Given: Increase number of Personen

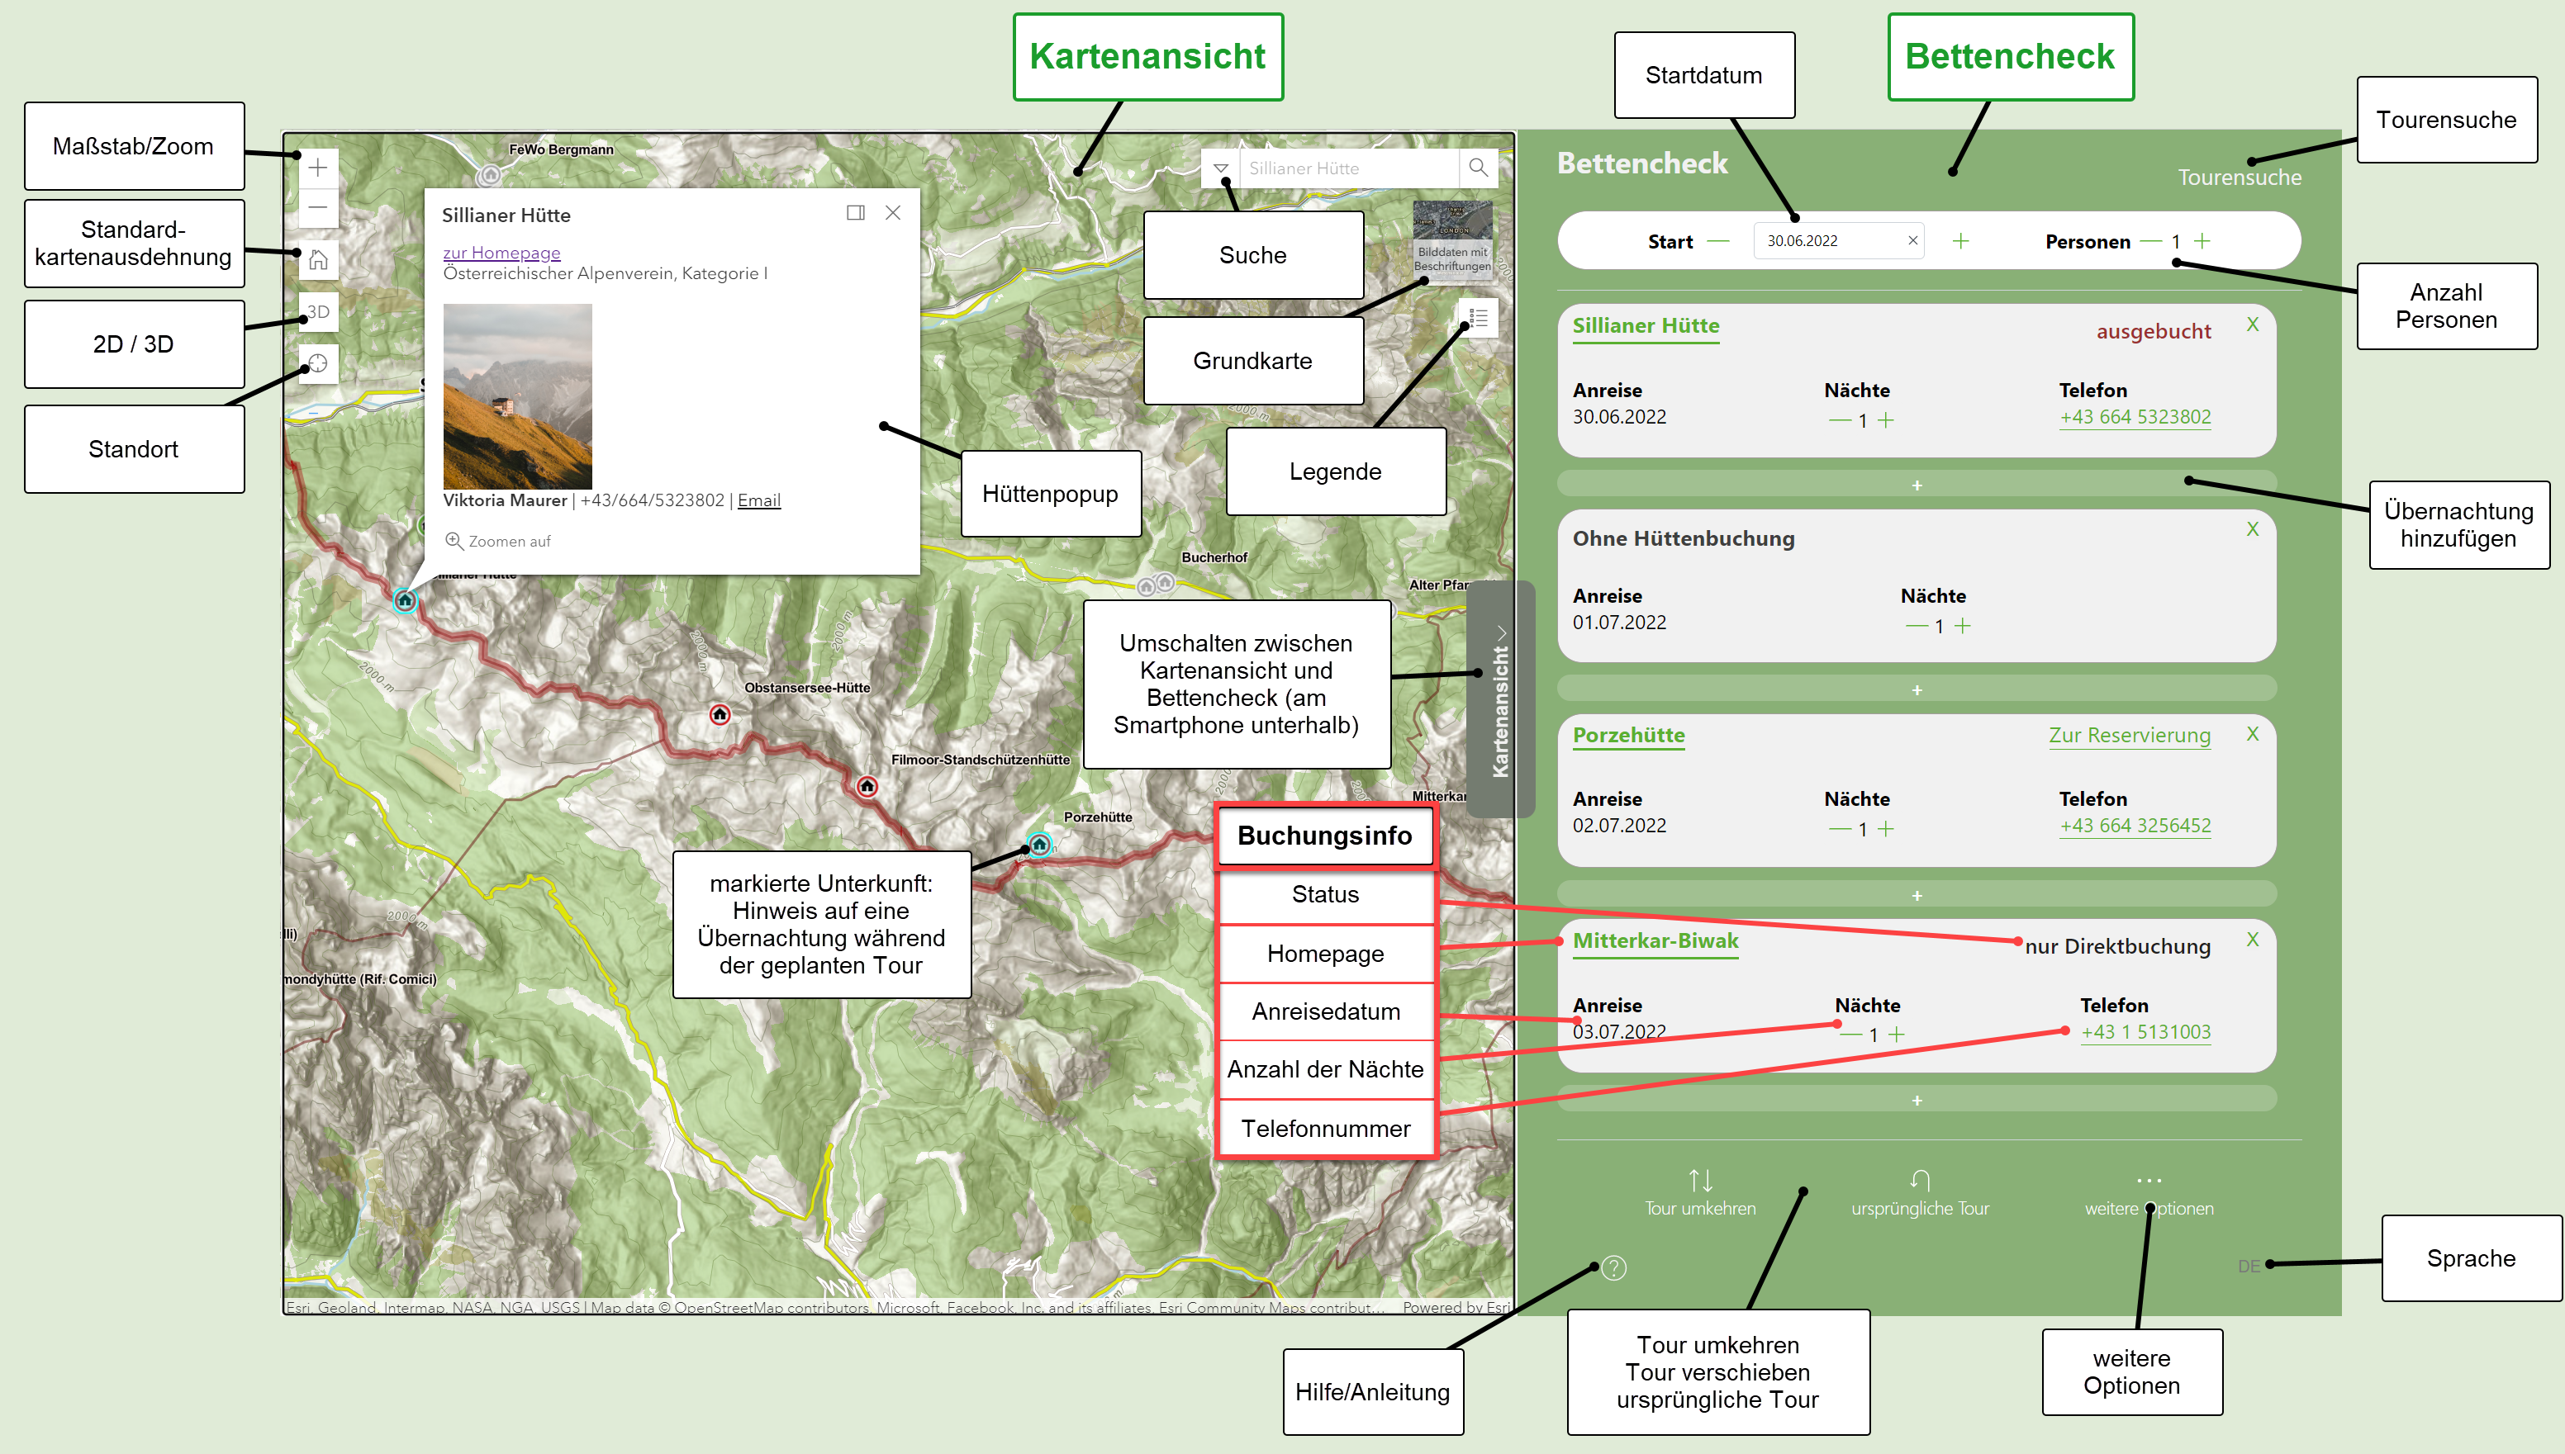Looking at the screenshot, I should [2202, 240].
